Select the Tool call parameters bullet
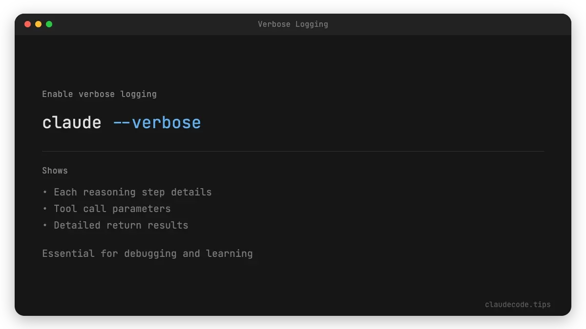Image resolution: width=586 pixels, height=329 pixels. coord(112,209)
